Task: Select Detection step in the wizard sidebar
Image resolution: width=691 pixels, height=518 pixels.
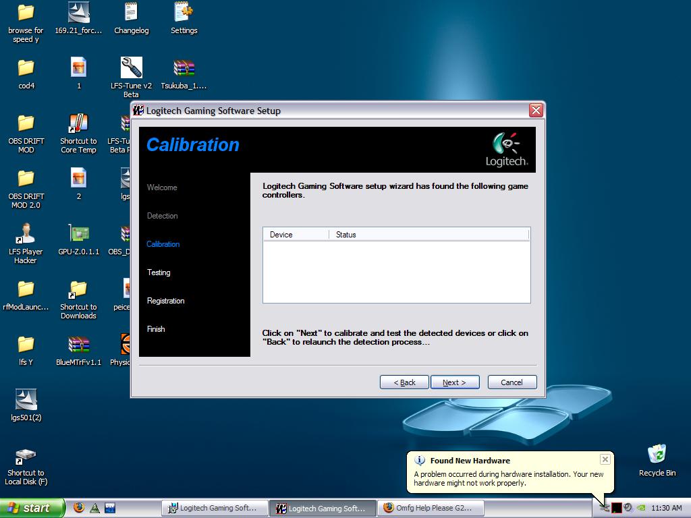Action: pos(163,216)
